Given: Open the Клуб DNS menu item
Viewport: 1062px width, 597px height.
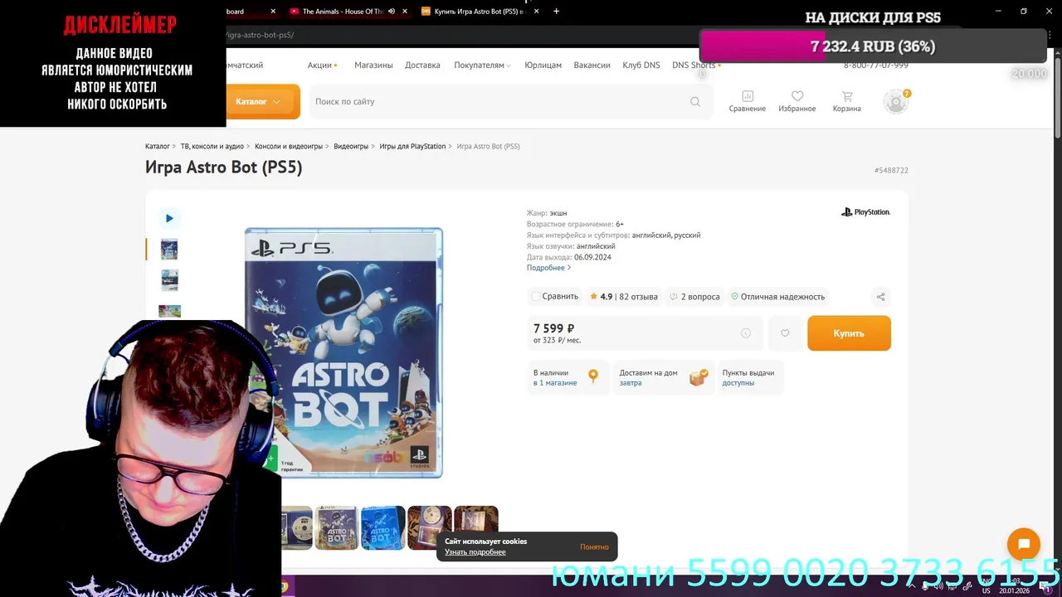Looking at the screenshot, I should [x=641, y=65].
